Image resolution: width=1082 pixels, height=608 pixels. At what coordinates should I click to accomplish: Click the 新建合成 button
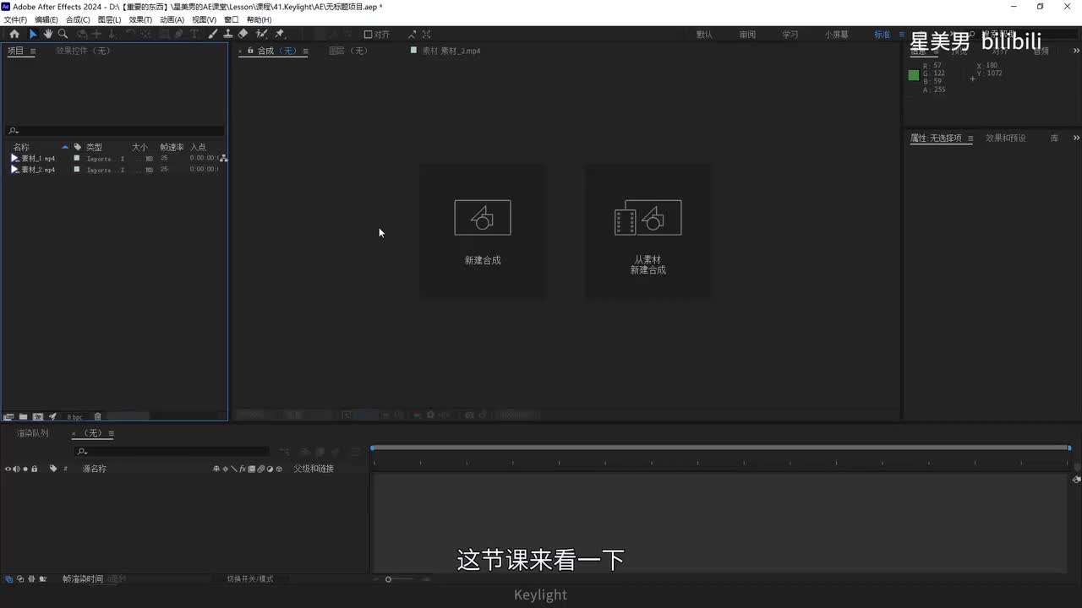click(x=483, y=231)
